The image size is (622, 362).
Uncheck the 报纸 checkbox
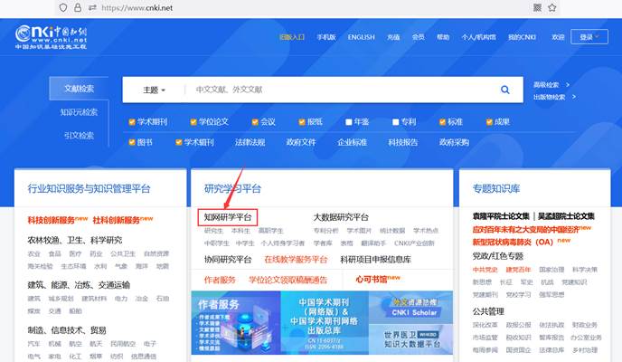tap(302, 122)
